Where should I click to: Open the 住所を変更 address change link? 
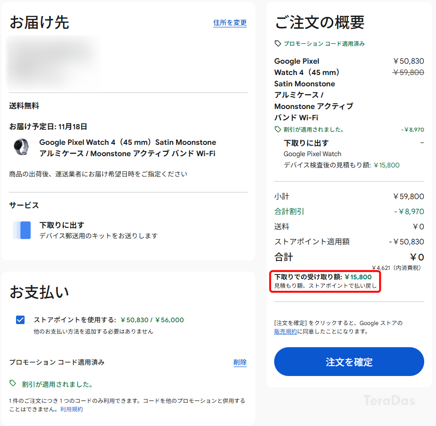point(230,23)
